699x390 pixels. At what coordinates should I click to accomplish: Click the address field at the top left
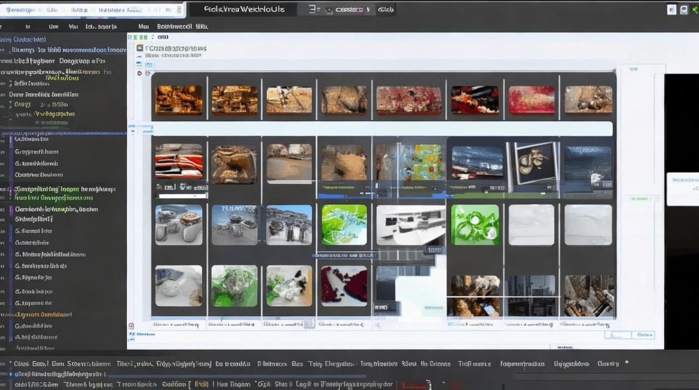[x=91, y=9]
